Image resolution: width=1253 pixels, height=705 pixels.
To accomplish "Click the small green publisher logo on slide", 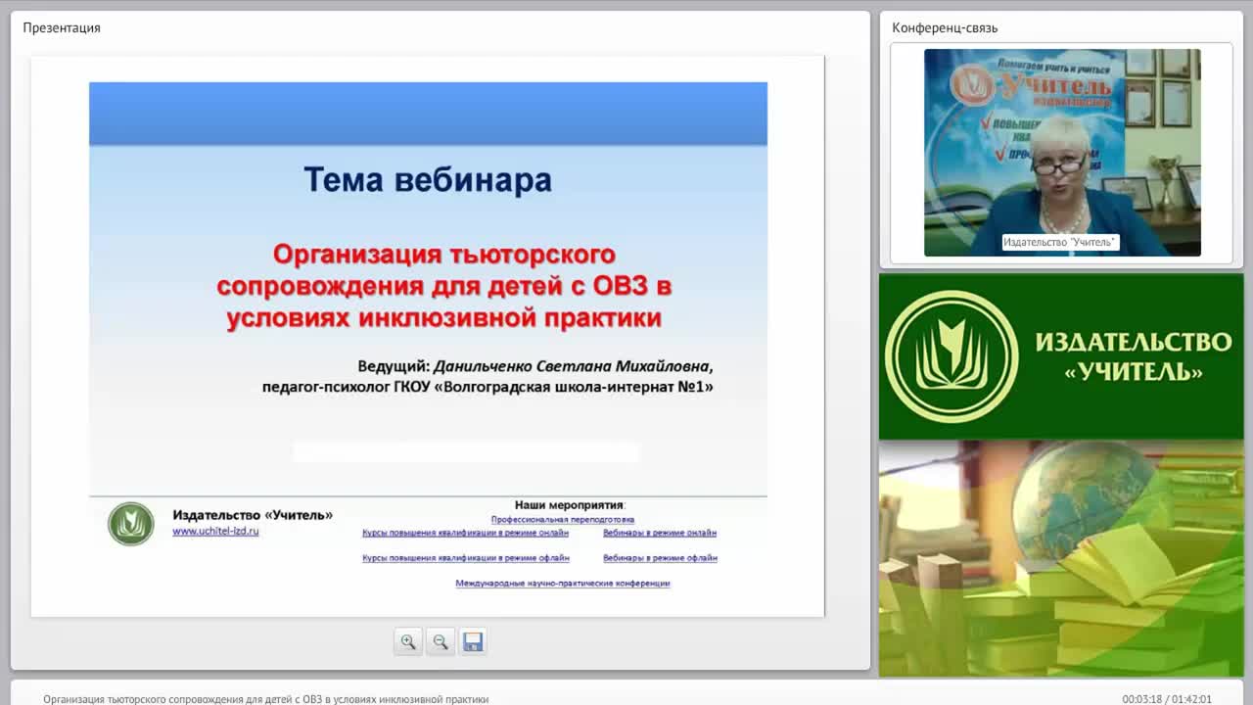I will pyautogui.click(x=131, y=524).
